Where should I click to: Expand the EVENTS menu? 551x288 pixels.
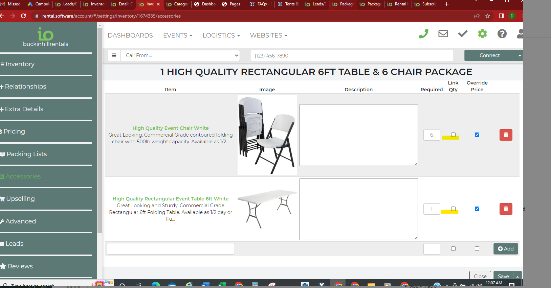click(x=177, y=35)
